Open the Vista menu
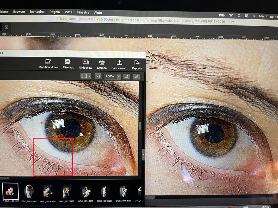The image size is (278, 208). [69, 12]
